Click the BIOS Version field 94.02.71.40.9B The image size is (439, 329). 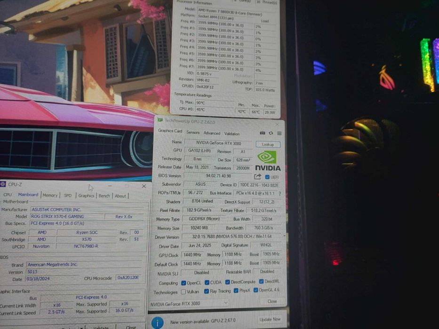tap(218, 176)
